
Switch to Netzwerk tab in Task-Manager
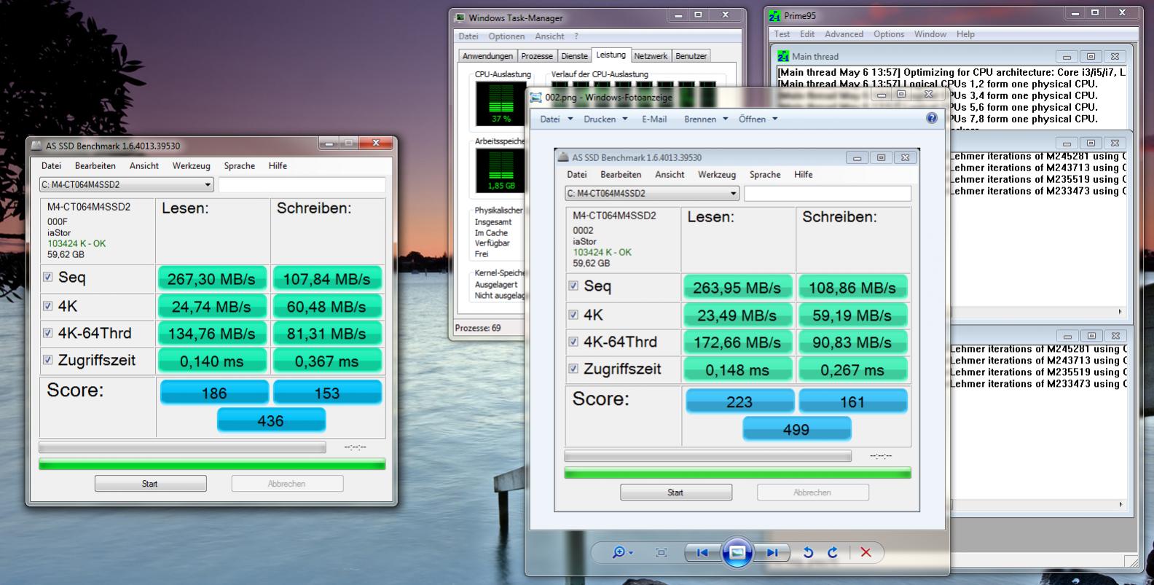coord(651,56)
